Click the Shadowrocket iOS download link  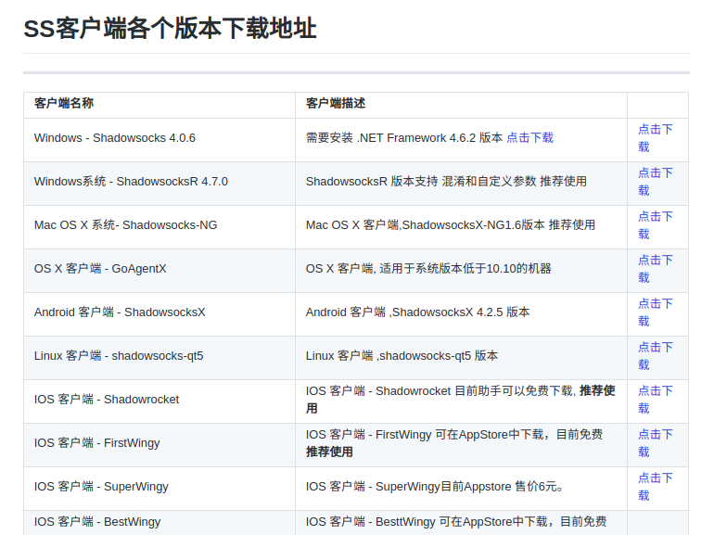pos(655,391)
